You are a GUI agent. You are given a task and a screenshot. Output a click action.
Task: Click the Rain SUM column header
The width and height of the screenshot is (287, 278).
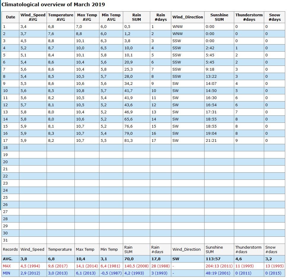(x=137, y=17)
